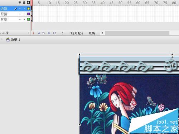The width and height of the screenshot is (179, 134).
Task: Click the back arrow beside scene name
Action: pos(2,39)
